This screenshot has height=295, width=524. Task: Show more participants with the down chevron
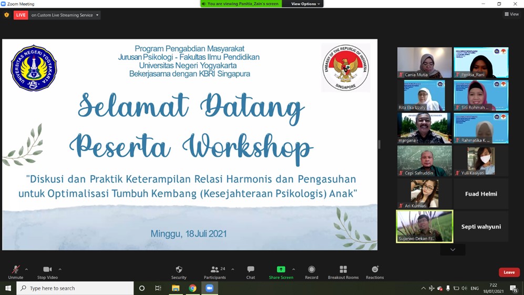click(x=453, y=250)
